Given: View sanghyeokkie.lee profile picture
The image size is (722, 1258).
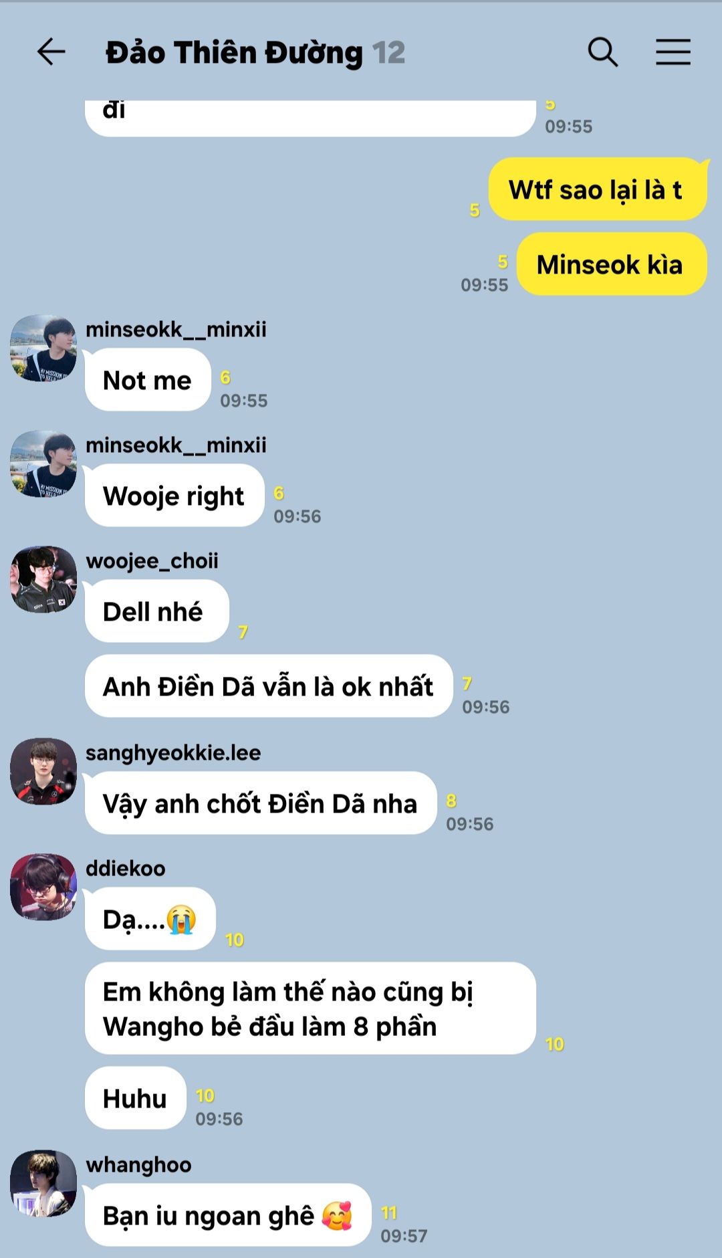Looking at the screenshot, I should coord(43,771).
